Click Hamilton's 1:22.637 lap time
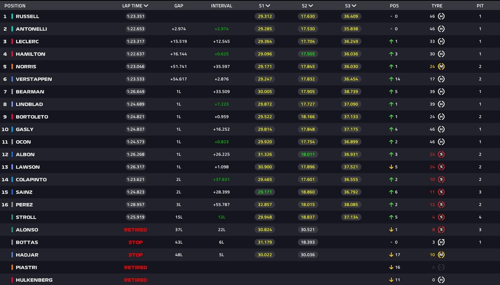500x285 pixels. pos(135,54)
